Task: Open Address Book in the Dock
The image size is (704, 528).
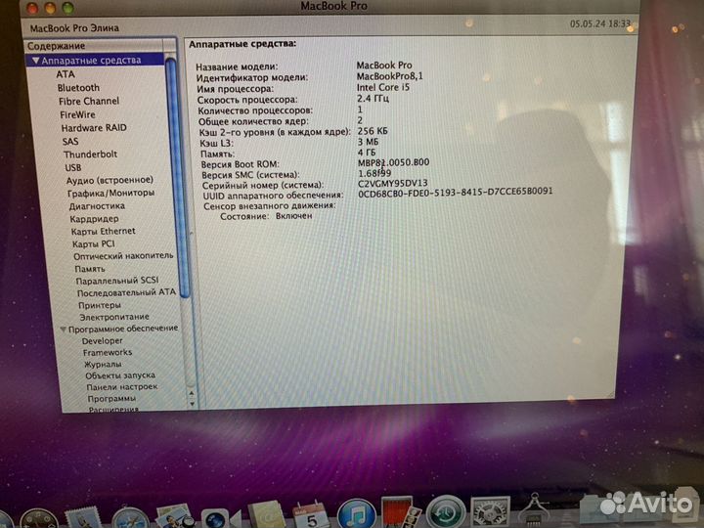Action: coord(267,515)
